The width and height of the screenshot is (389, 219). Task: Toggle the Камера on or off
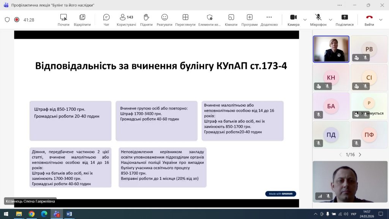tap(293, 20)
